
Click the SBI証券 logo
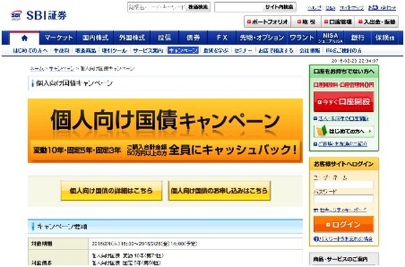pos(38,16)
